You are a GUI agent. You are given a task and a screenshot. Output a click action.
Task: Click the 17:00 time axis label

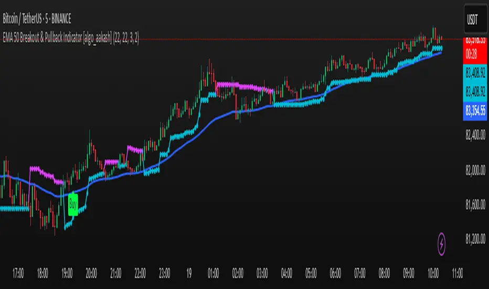tap(18, 273)
